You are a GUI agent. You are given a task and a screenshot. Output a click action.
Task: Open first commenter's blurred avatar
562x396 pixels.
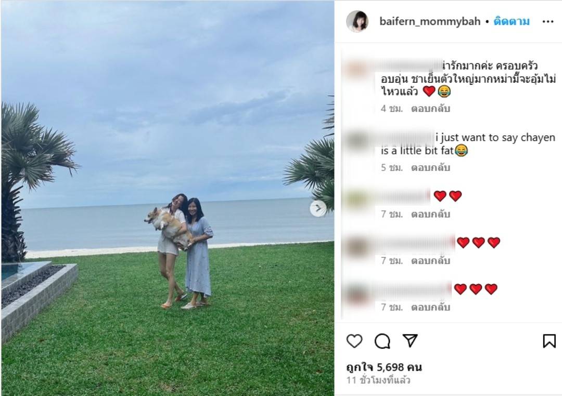click(x=357, y=68)
